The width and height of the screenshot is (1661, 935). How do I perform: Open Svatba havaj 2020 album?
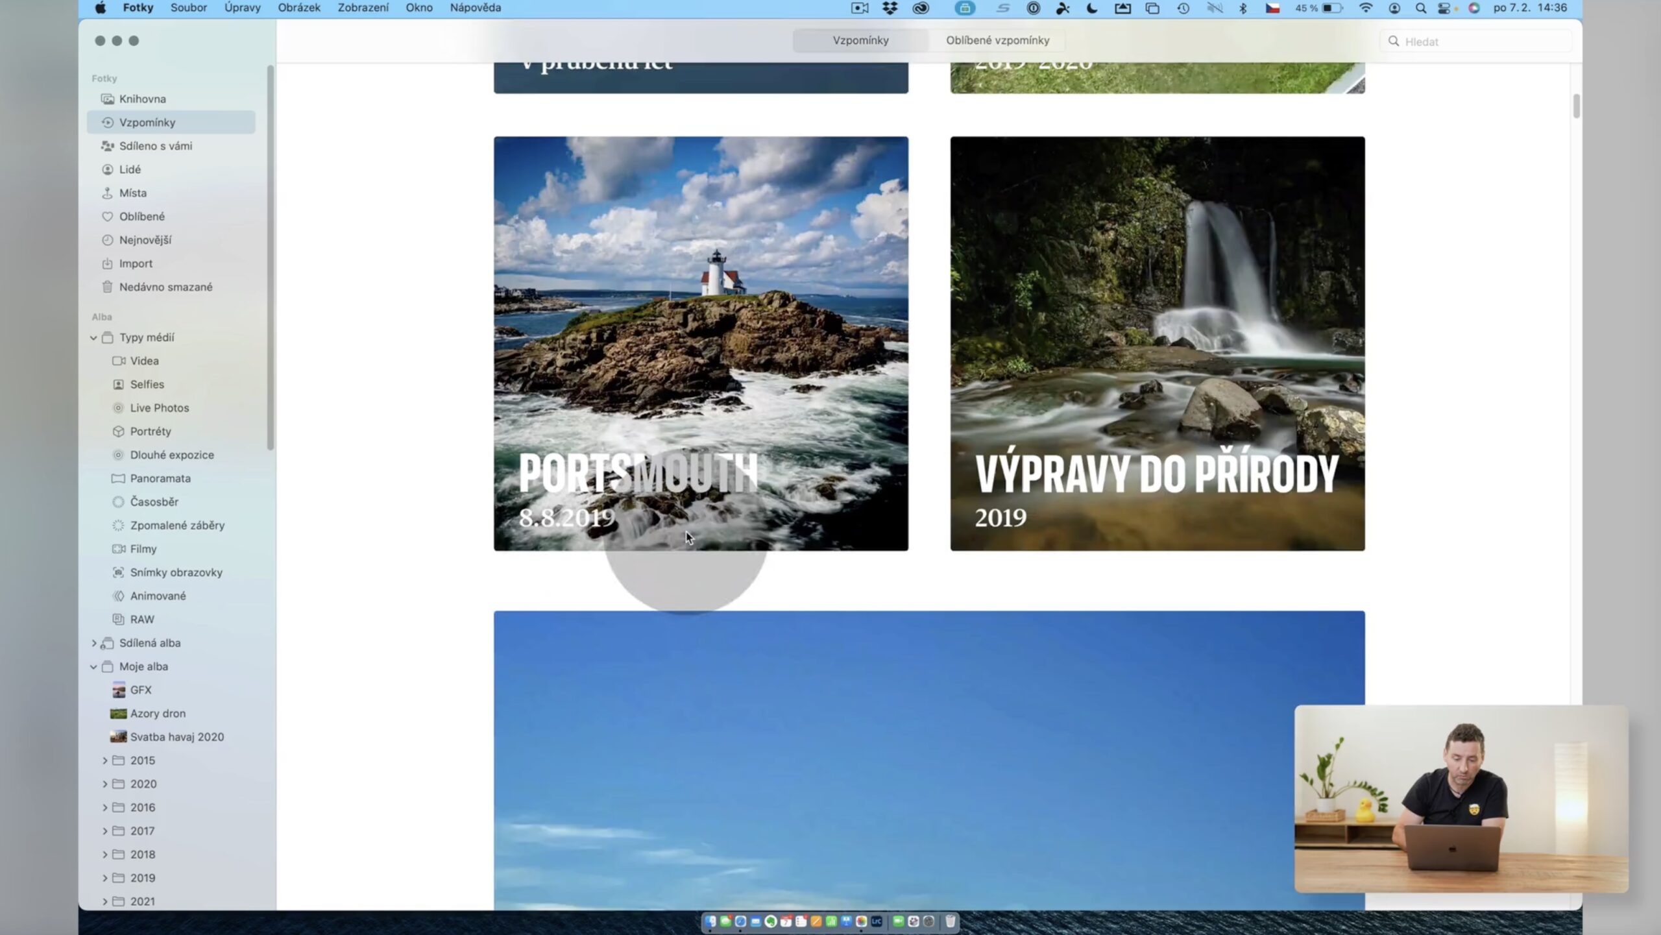pyautogui.click(x=176, y=736)
